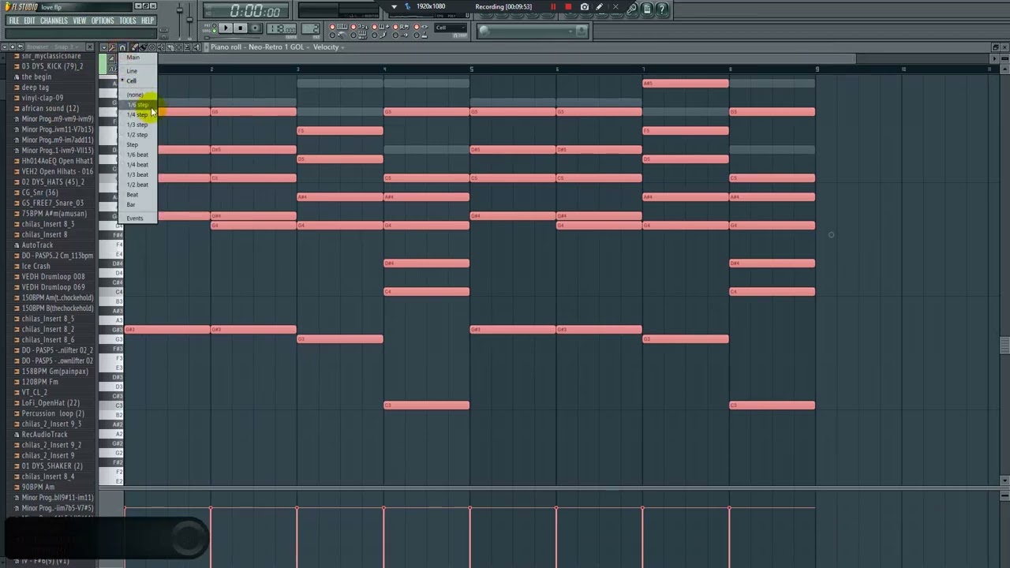This screenshot has width=1010, height=568.
Task: Select 'vinyl-clap-09' sample in browser
Action: (43, 98)
